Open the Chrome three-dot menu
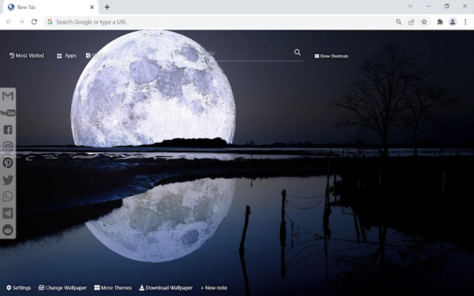This screenshot has width=474, height=296. (x=466, y=22)
